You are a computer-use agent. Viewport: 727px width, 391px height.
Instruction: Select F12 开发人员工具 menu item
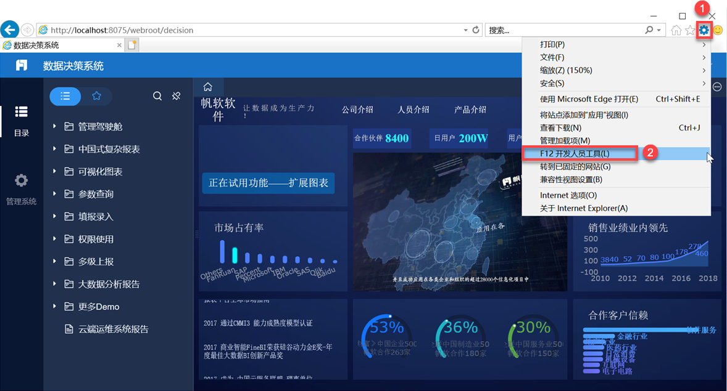click(575, 153)
